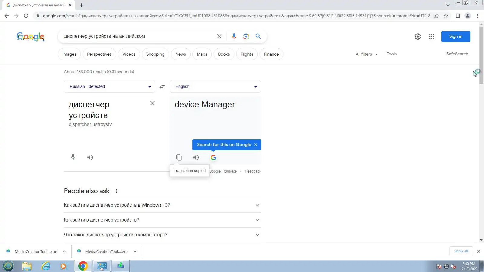The width and height of the screenshot is (484, 272).
Task: Search by image with Google Lens
Action: point(246,36)
